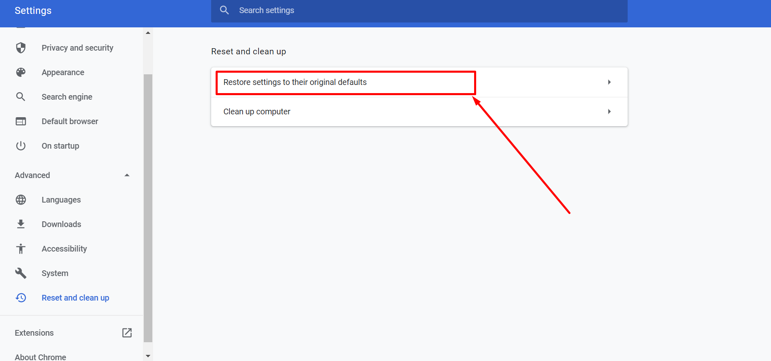Viewport: 771px width, 361px height.
Task: Click the Privacy and security shield icon
Action: (21, 48)
